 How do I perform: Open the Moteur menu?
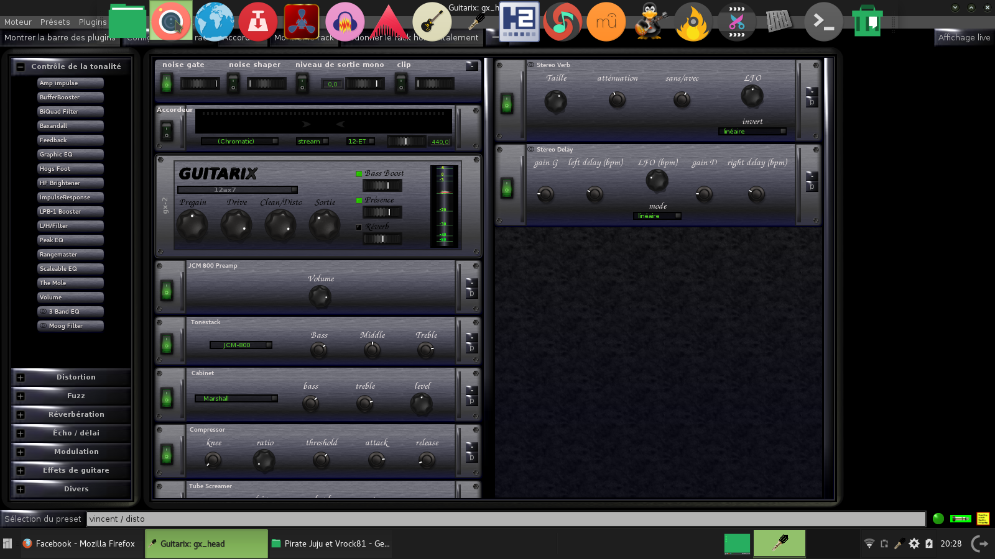(18, 22)
